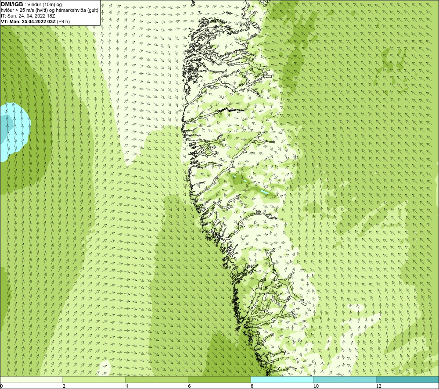
Task: Select the teal scale segment above 12 m/s
Action: point(407,379)
